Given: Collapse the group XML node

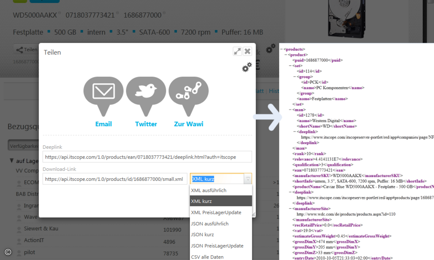Looking at the screenshot, I should click(x=295, y=77).
